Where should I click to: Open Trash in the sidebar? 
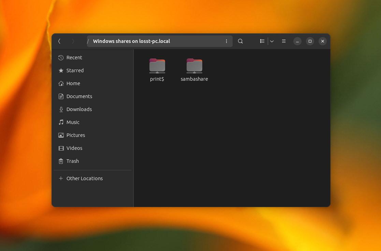coord(72,161)
